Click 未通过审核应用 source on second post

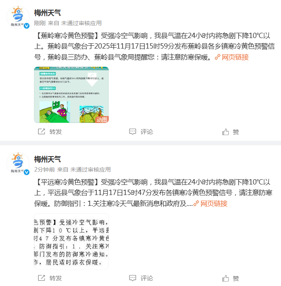pyautogui.click(x=91, y=169)
